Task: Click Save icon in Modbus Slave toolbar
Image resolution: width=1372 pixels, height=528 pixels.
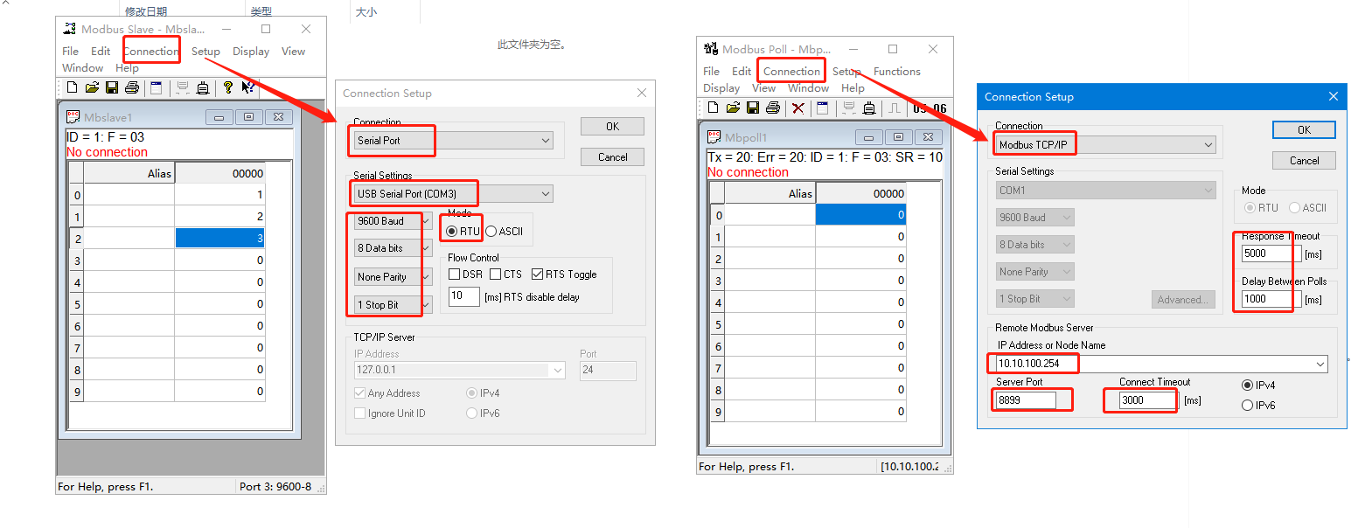Action: tap(112, 87)
